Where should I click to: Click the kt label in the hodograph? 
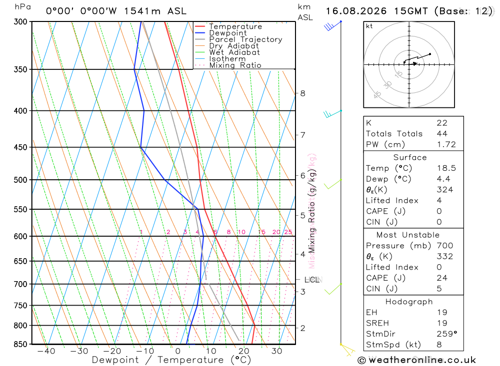pos(369,26)
